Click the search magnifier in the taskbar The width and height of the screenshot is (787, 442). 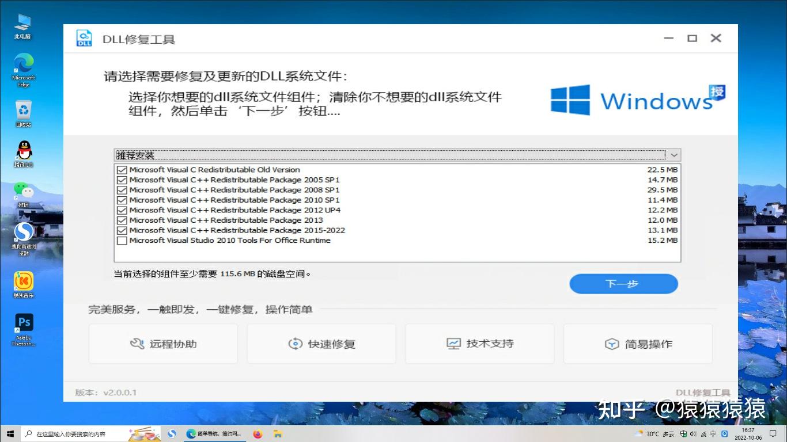(28, 434)
